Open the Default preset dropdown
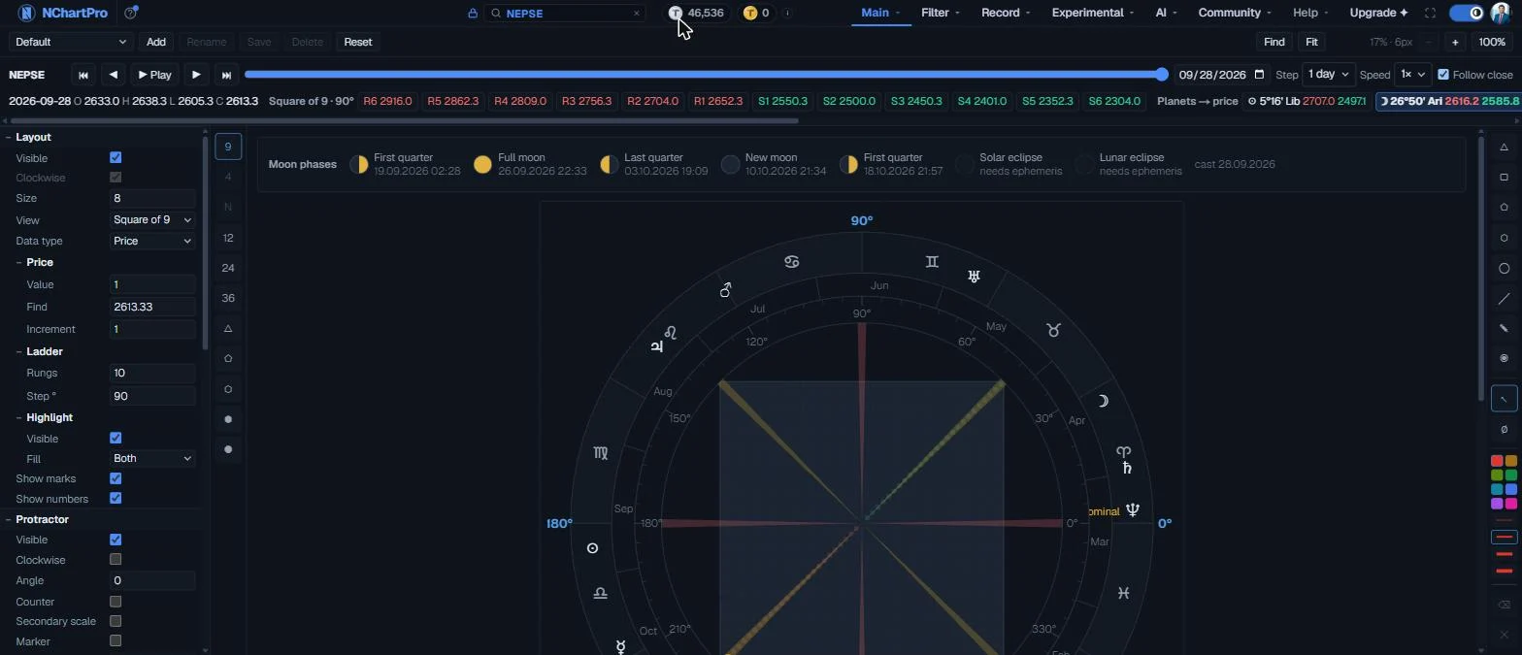 pyautogui.click(x=70, y=42)
